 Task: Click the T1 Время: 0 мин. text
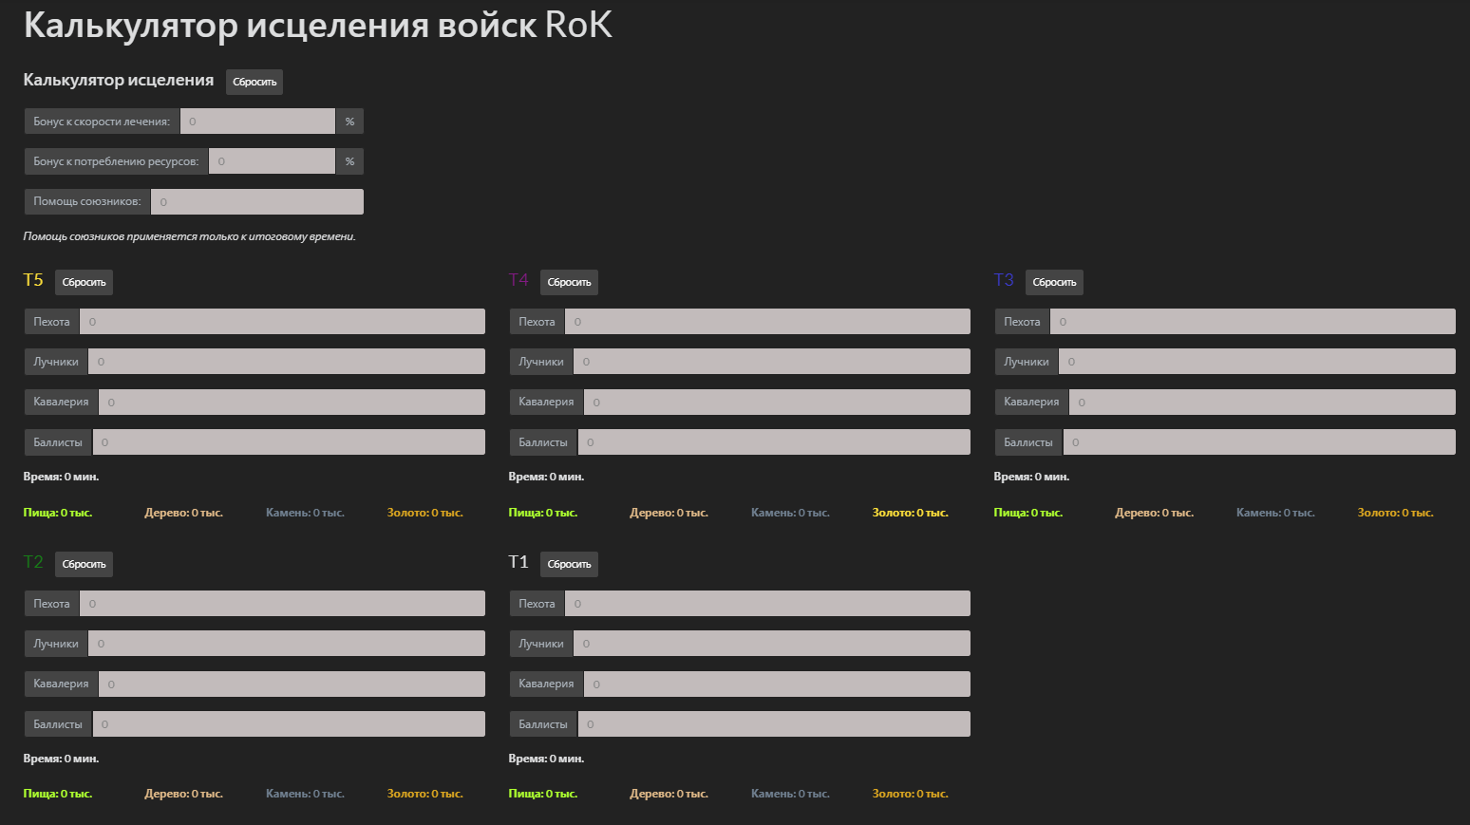[x=546, y=759]
